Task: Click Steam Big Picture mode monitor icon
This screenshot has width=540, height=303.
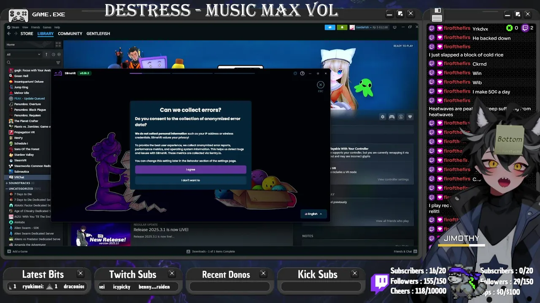Action: pyautogui.click(x=394, y=27)
